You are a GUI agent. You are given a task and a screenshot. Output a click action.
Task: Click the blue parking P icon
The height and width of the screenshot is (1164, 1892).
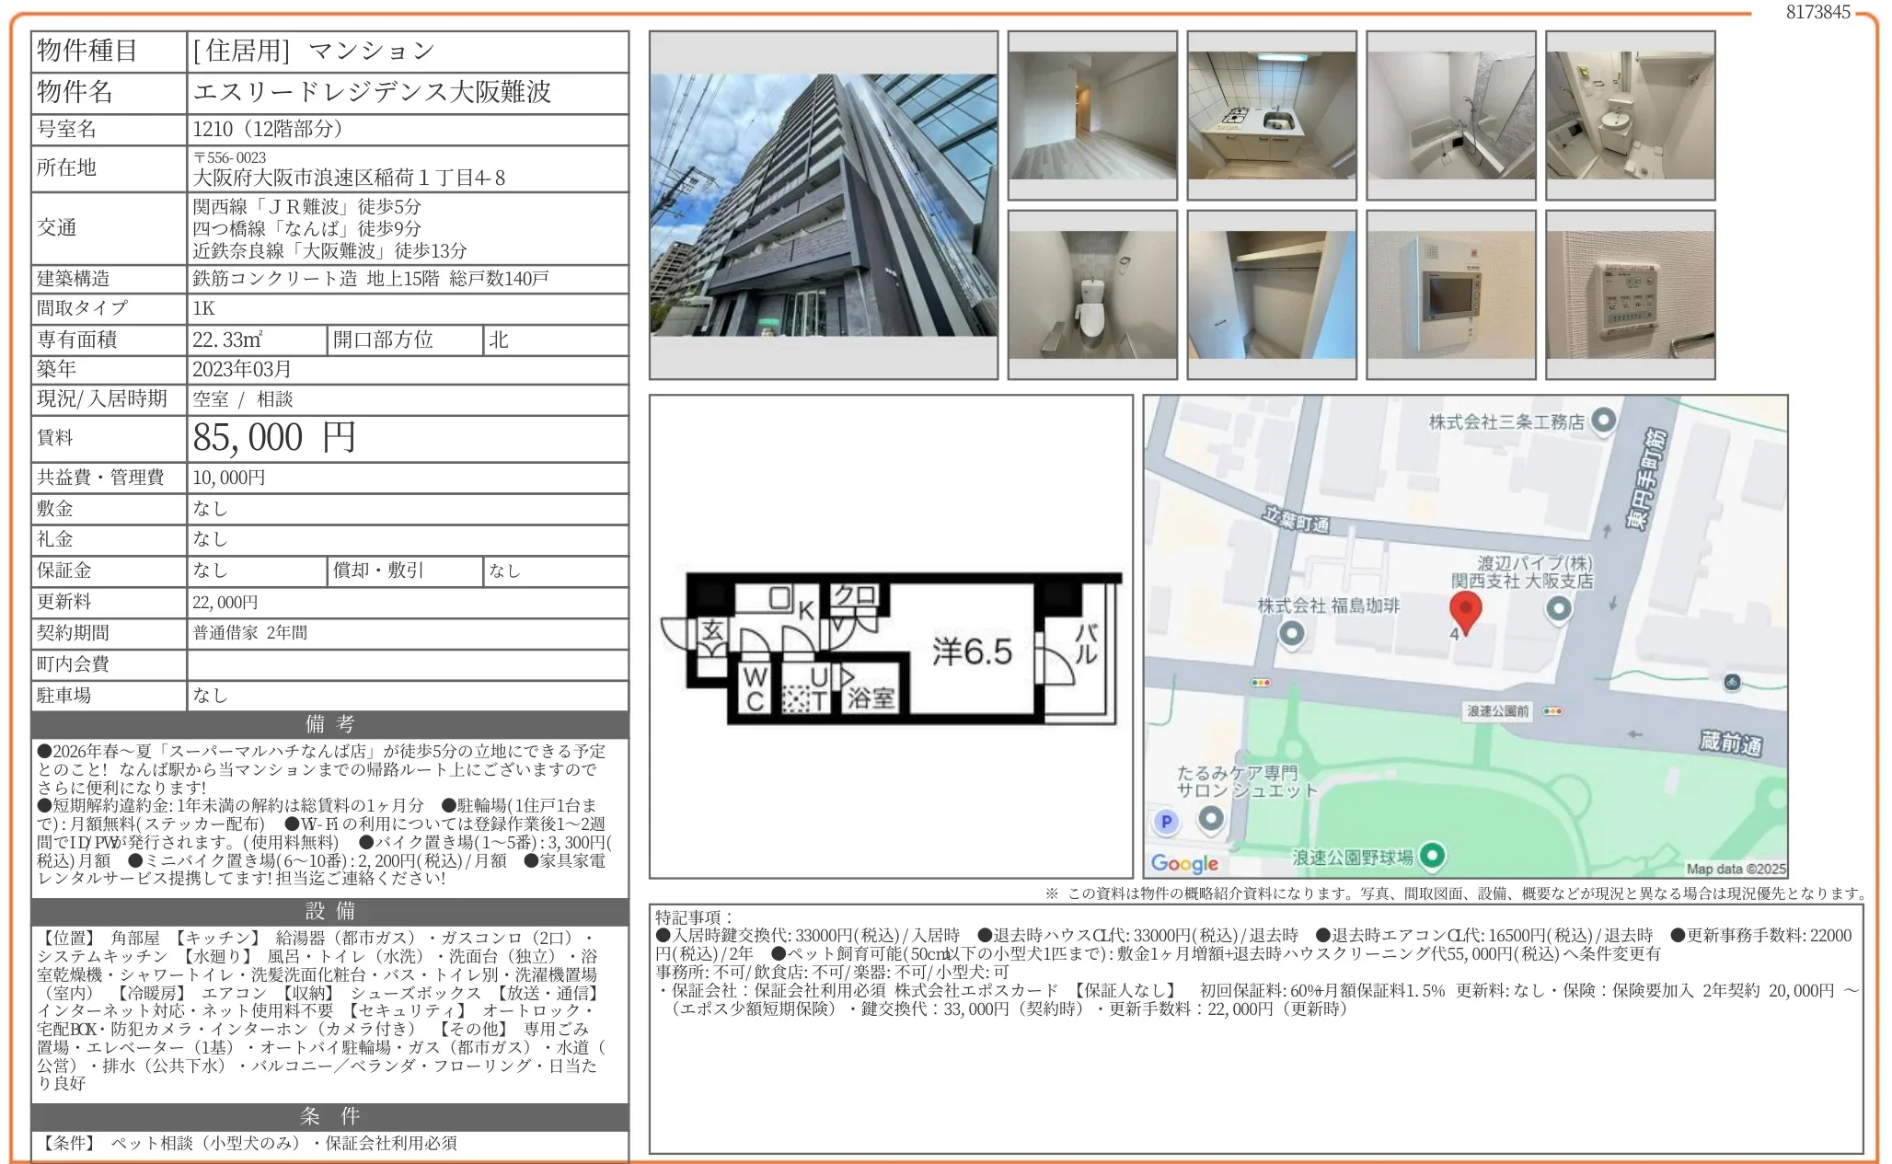(x=1166, y=822)
